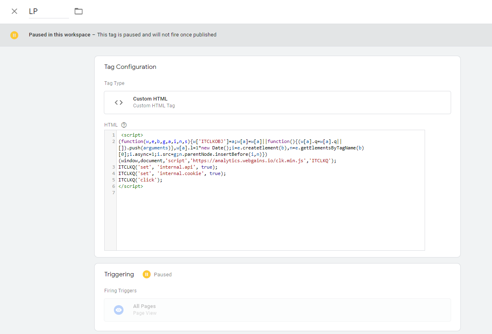Click the webgains URL in the code
This screenshot has width=492, height=334.
pos(247,161)
